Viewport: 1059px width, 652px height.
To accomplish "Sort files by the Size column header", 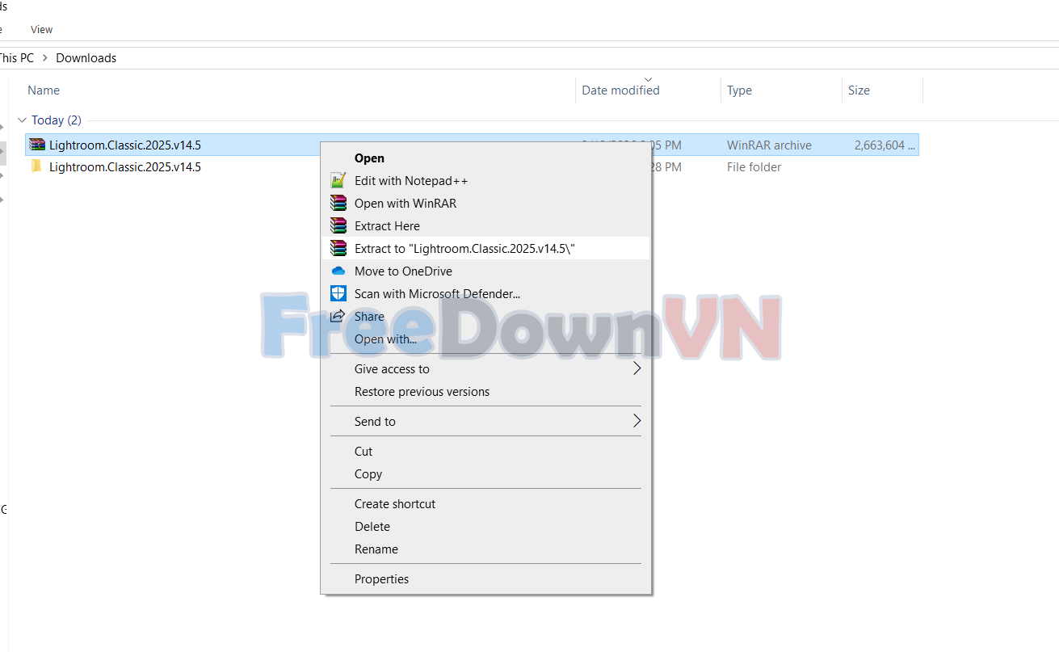I will (859, 90).
